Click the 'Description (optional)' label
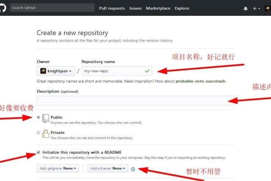The width and height of the screenshot is (271, 181). tap(57, 91)
